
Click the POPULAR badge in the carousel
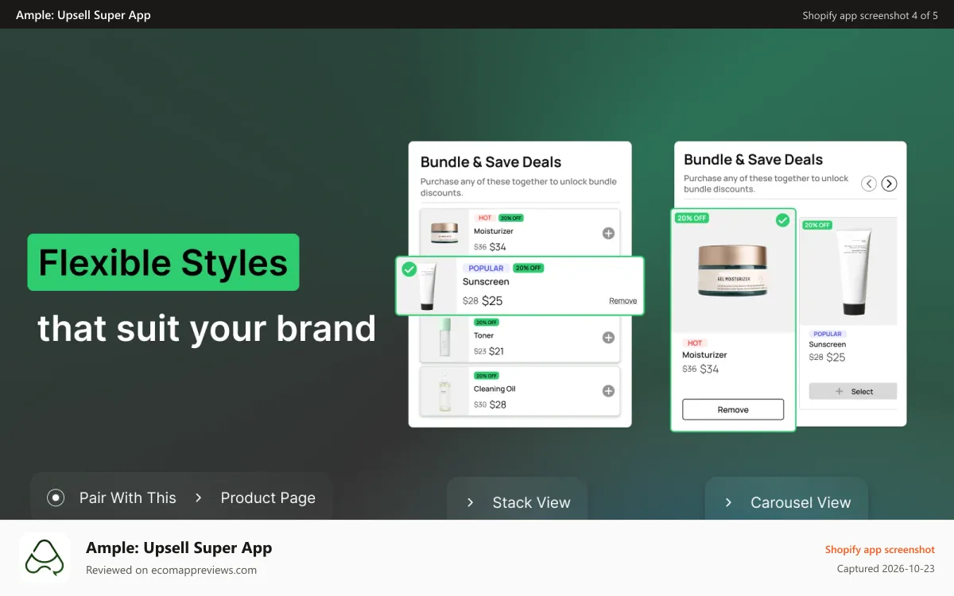(x=828, y=335)
